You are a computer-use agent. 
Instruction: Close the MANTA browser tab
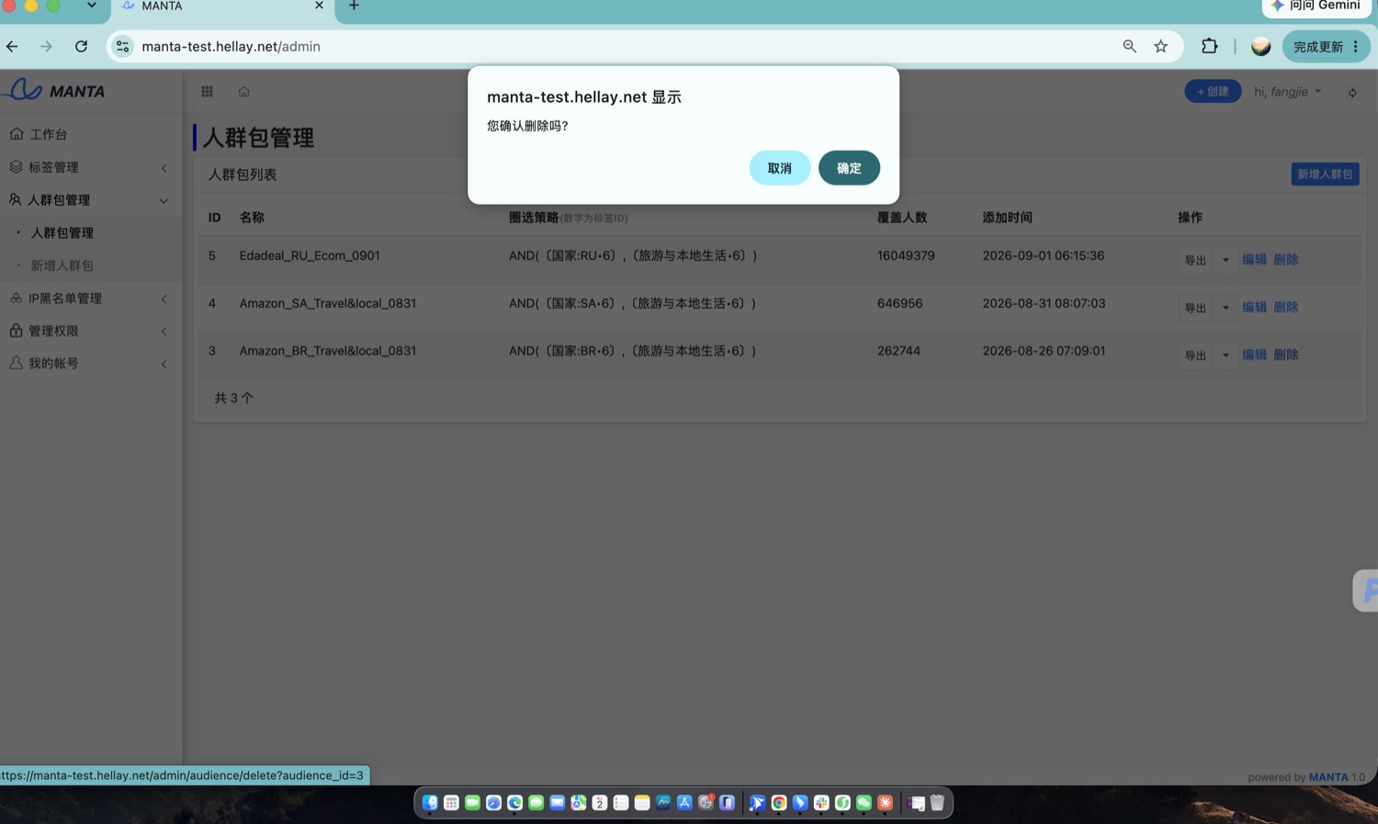tap(319, 6)
